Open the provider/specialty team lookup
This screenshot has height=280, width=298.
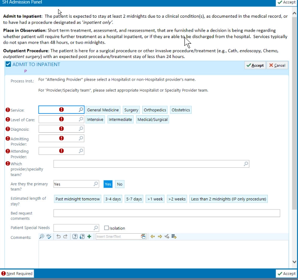pos(246,164)
